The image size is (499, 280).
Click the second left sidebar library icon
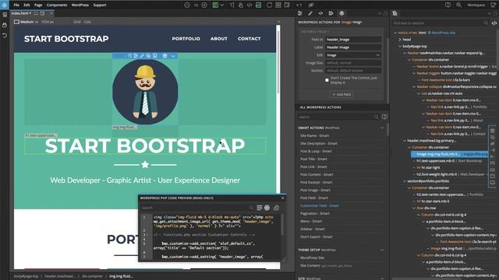coord(5,25)
